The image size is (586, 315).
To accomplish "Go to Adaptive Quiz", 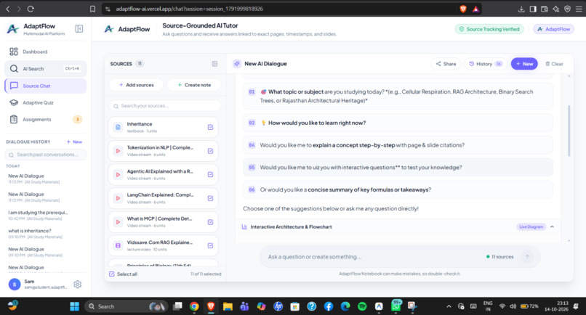I will click(x=46, y=102).
